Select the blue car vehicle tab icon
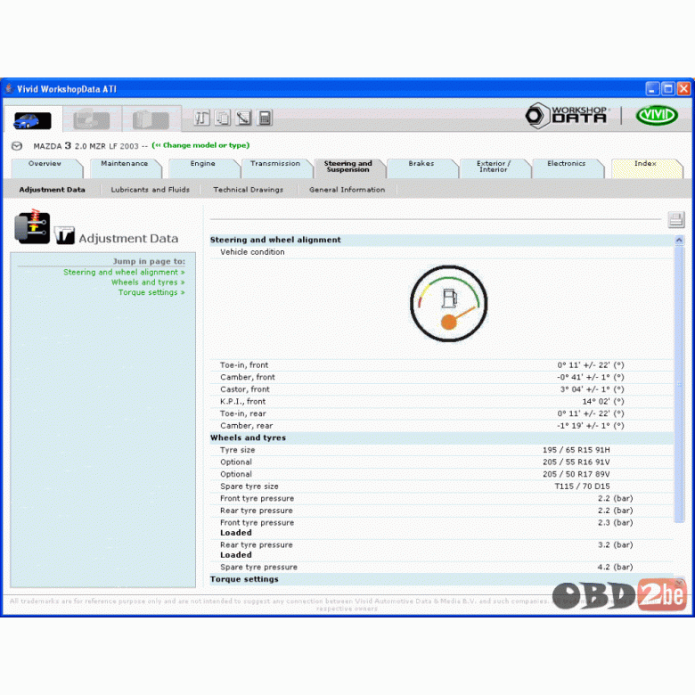Screen dimensions: 695x695 32,120
